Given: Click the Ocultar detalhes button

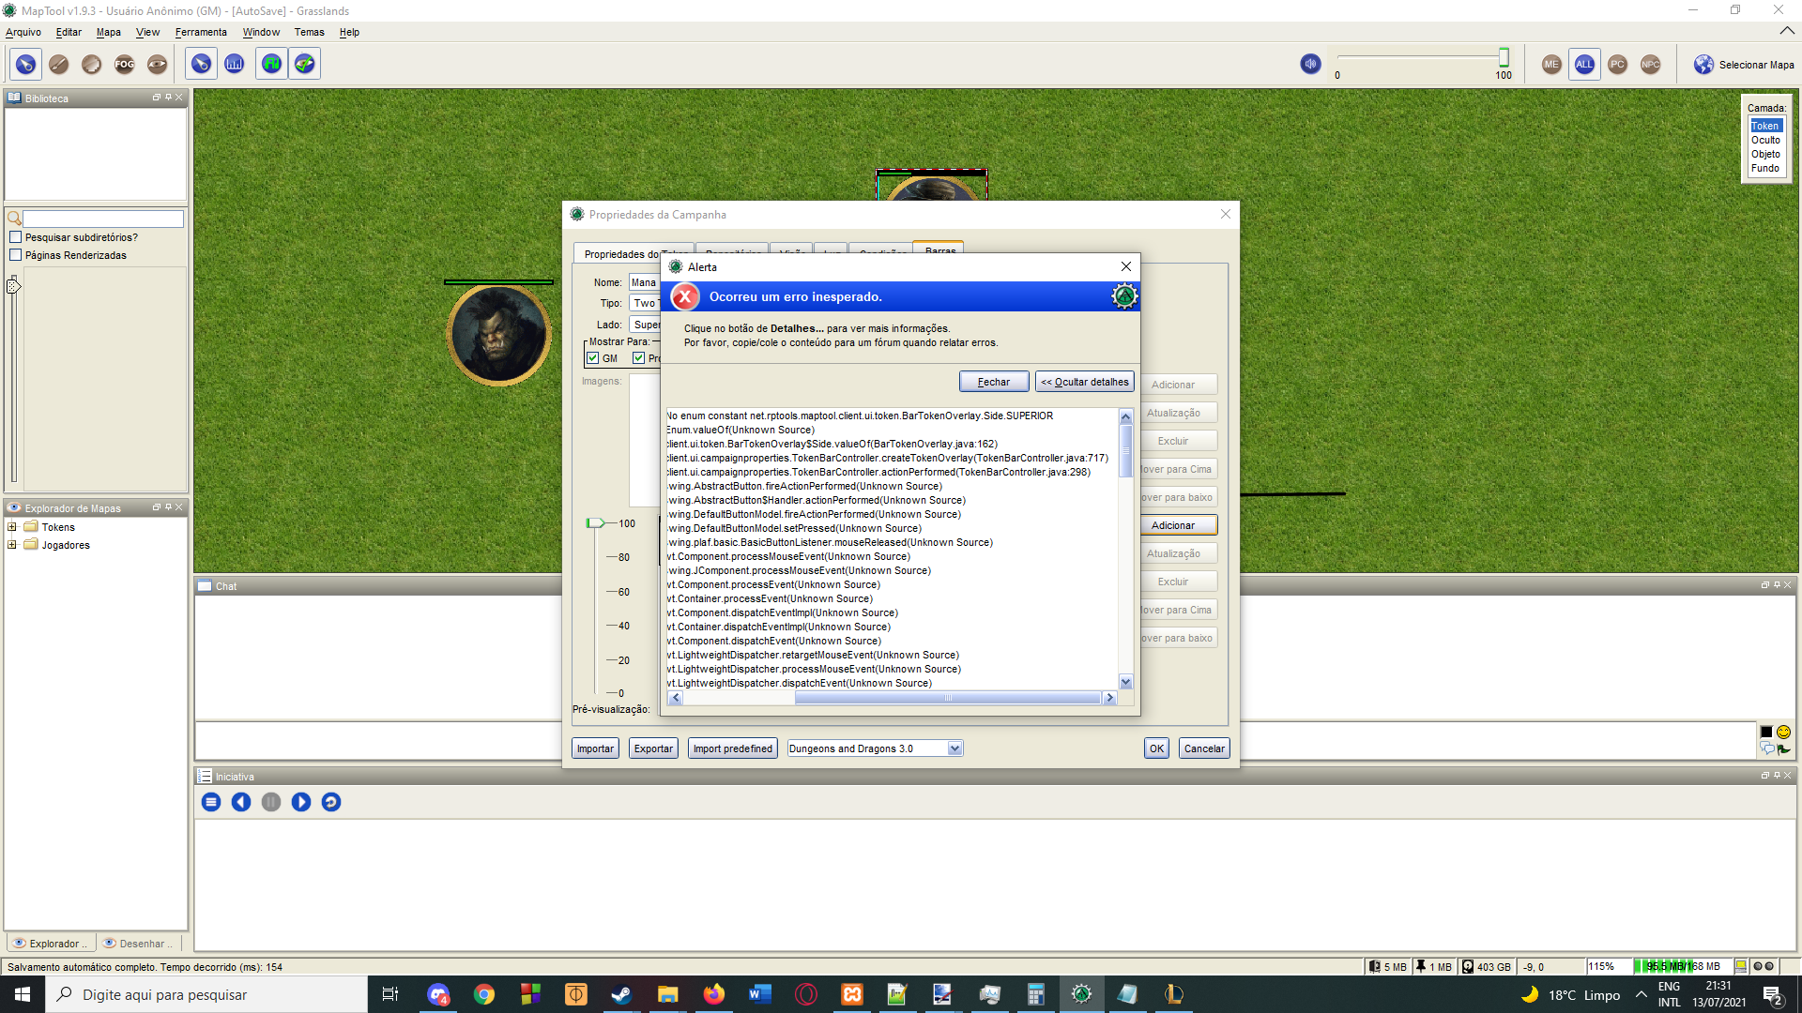Looking at the screenshot, I should (1083, 382).
